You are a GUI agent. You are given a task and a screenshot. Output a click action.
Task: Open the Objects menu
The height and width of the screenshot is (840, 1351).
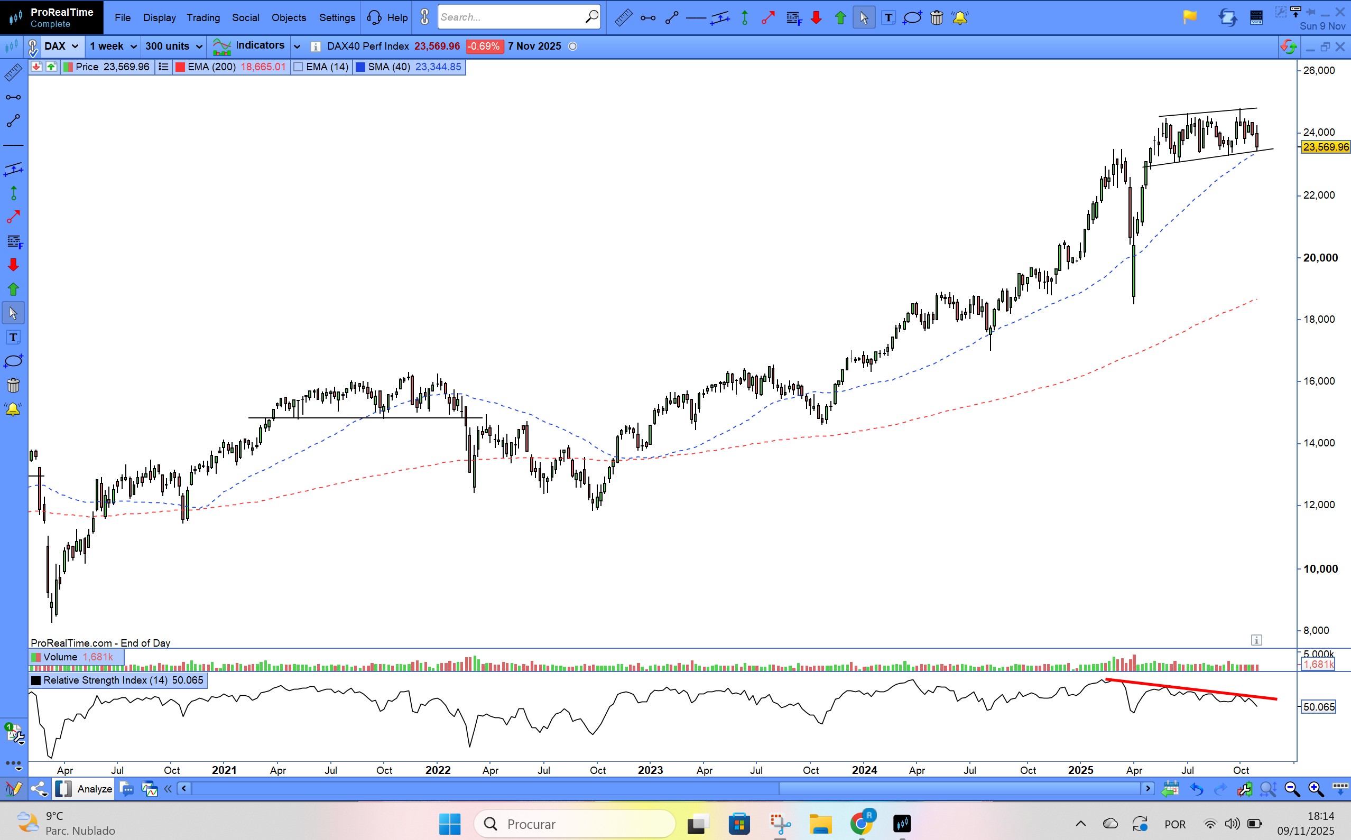pyautogui.click(x=289, y=18)
